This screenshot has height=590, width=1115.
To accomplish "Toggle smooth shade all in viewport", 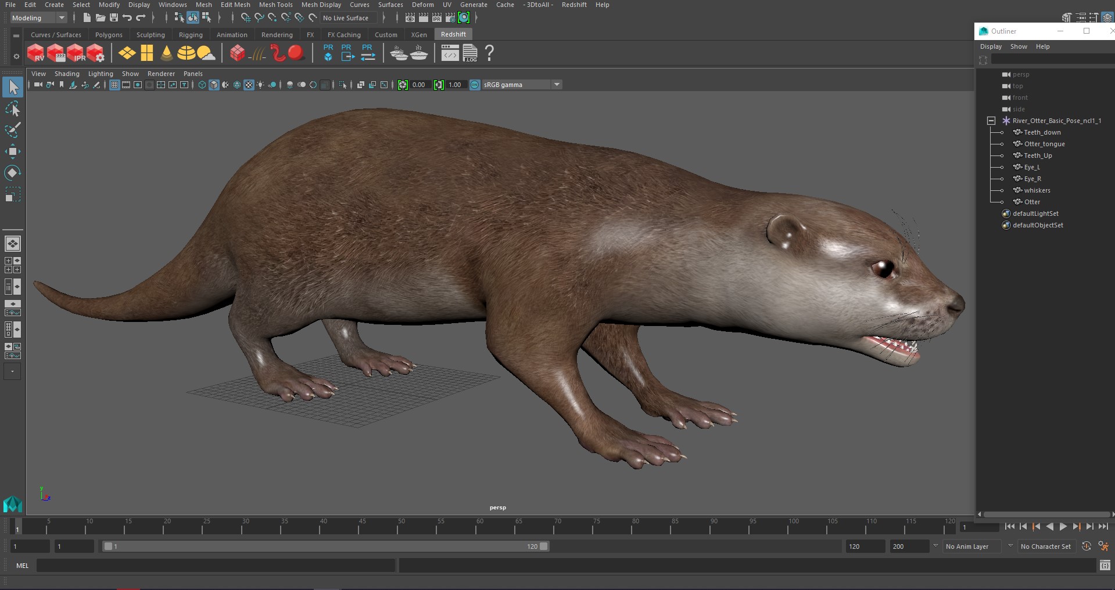I will pyautogui.click(x=214, y=85).
